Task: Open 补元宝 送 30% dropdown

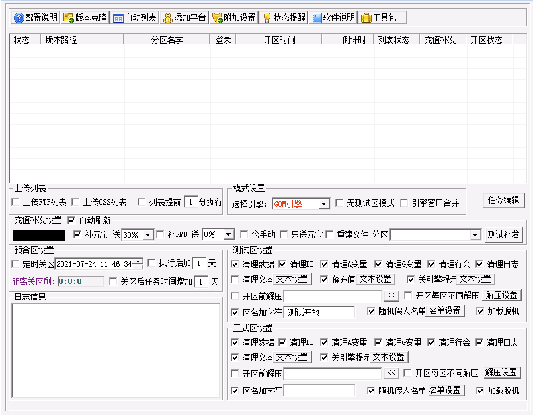Action: (148, 235)
